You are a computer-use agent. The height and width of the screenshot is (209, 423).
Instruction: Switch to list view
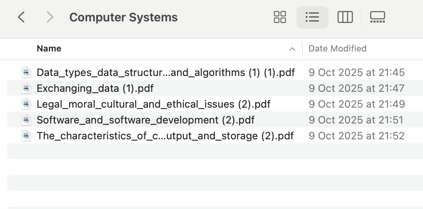pos(312,17)
